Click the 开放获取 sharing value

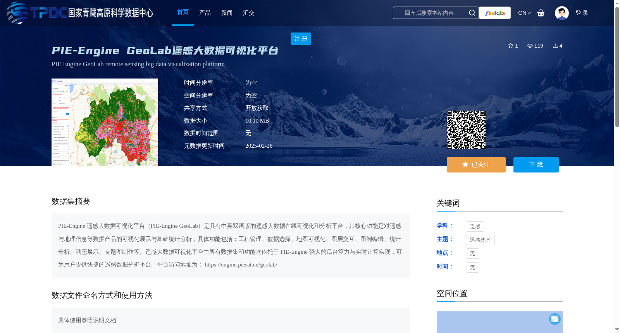click(257, 108)
